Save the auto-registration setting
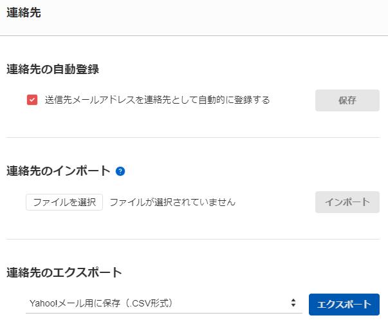 click(347, 100)
